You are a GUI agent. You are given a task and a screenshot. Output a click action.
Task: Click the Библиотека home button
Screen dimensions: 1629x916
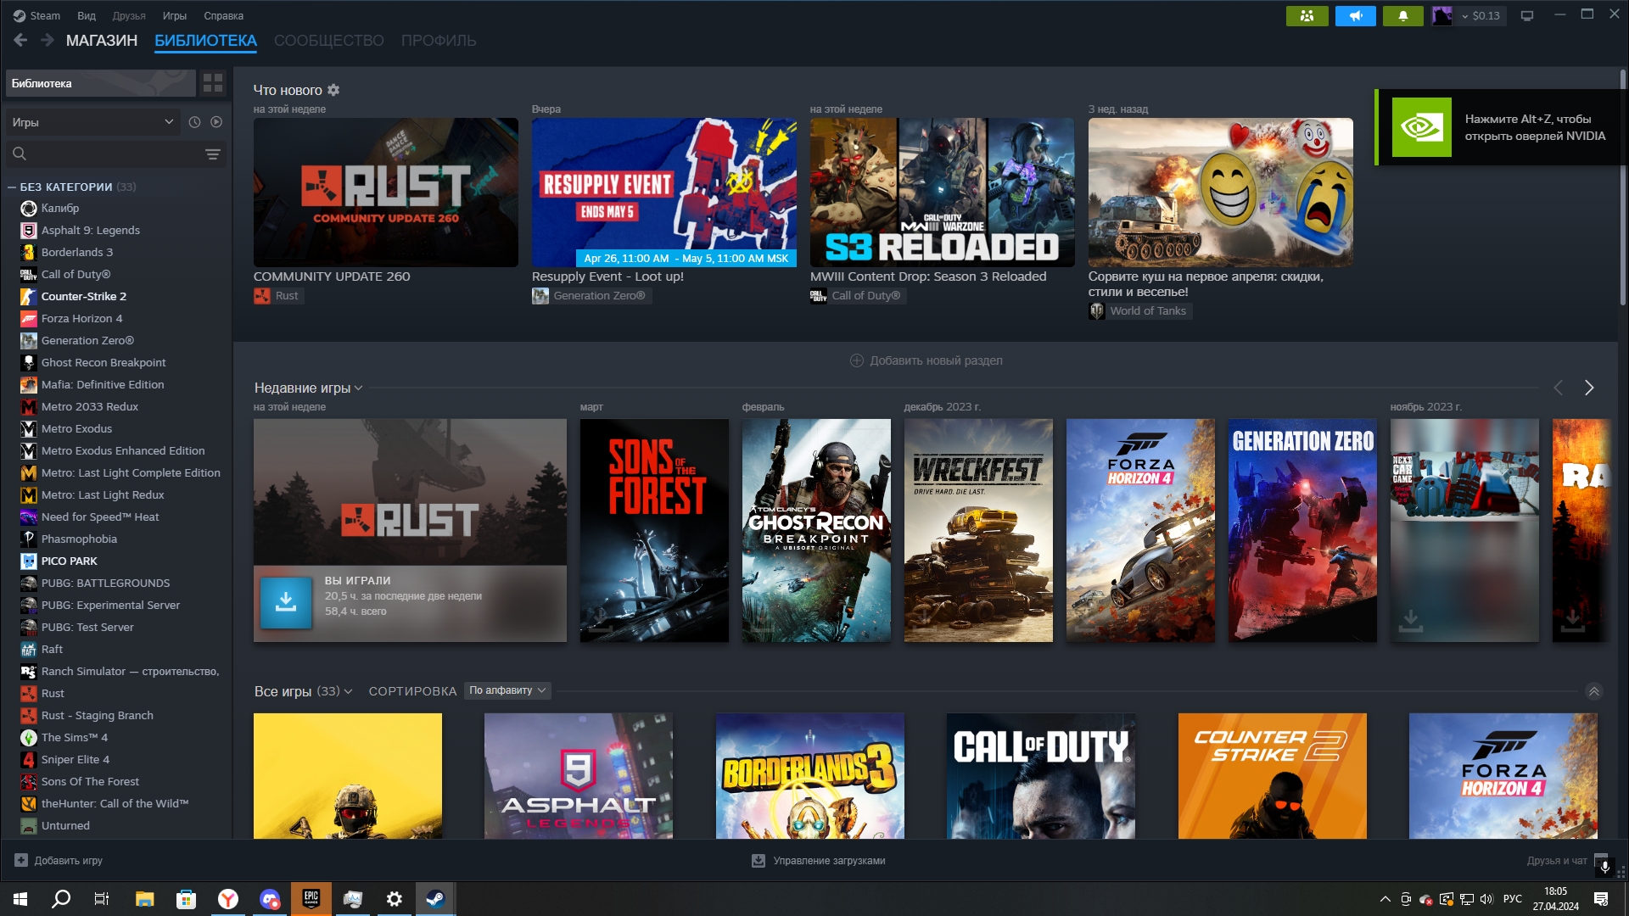click(x=100, y=83)
